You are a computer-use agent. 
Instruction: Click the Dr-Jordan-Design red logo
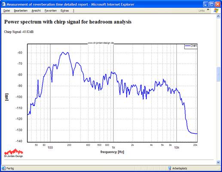click(14, 153)
